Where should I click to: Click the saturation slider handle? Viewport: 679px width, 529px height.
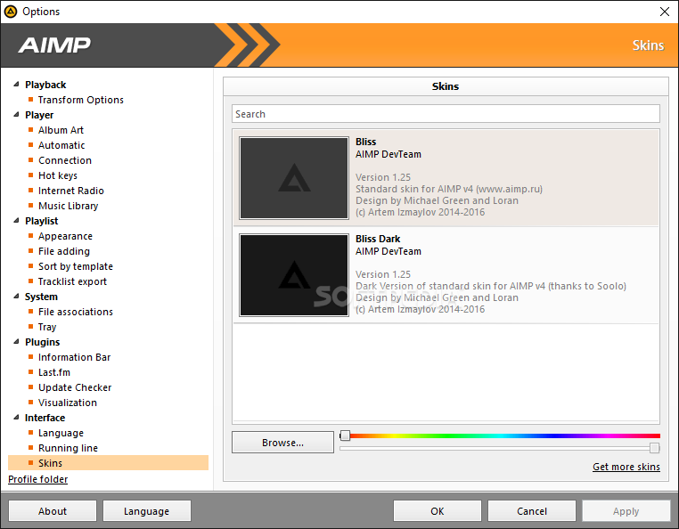655,448
